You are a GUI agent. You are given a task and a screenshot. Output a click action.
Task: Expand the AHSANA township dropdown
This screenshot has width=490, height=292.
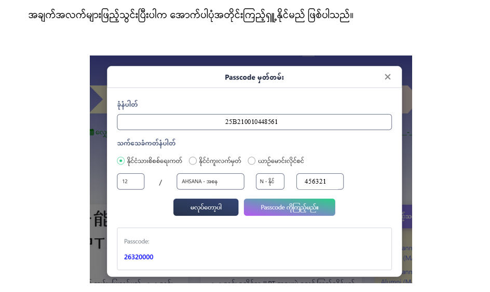pyautogui.click(x=210, y=182)
